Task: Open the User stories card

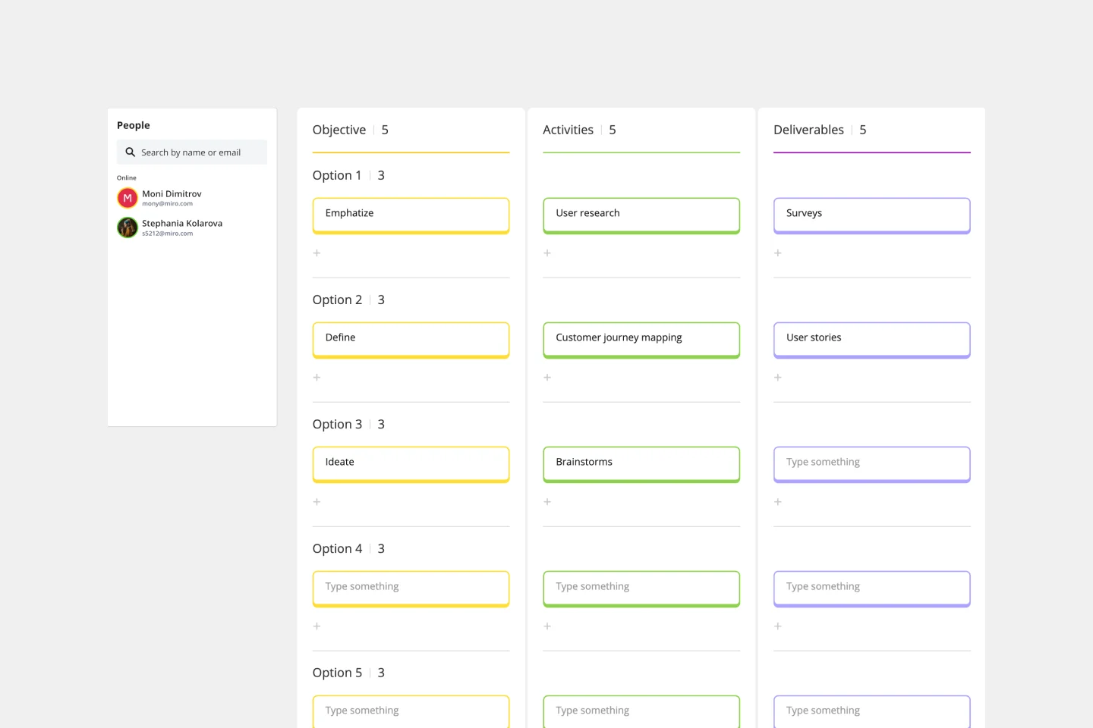Action: point(872,340)
